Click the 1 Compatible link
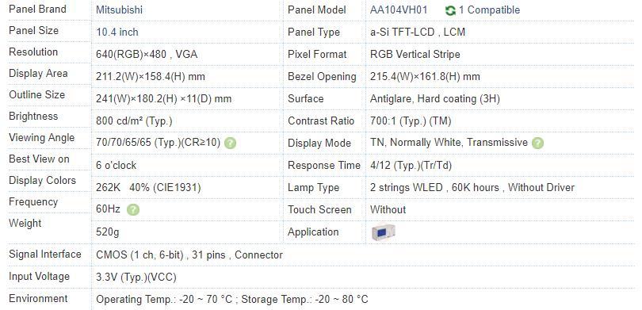The width and height of the screenshot is (642, 310). pyautogui.click(x=489, y=10)
